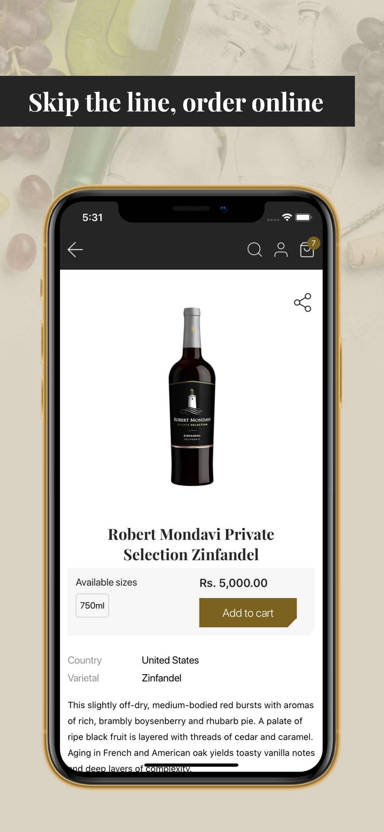This screenshot has width=384, height=832.
Task: Tap the cart badge showing 7
Action: 313,243
